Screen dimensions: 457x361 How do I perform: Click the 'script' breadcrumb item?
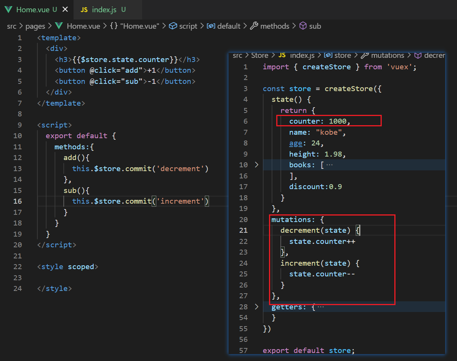pyautogui.click(x=188, y=26)
